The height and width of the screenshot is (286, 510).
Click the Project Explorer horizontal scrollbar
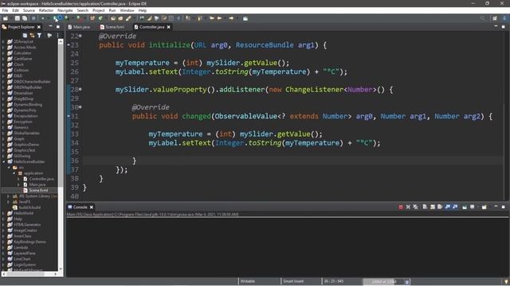(30, 274)
